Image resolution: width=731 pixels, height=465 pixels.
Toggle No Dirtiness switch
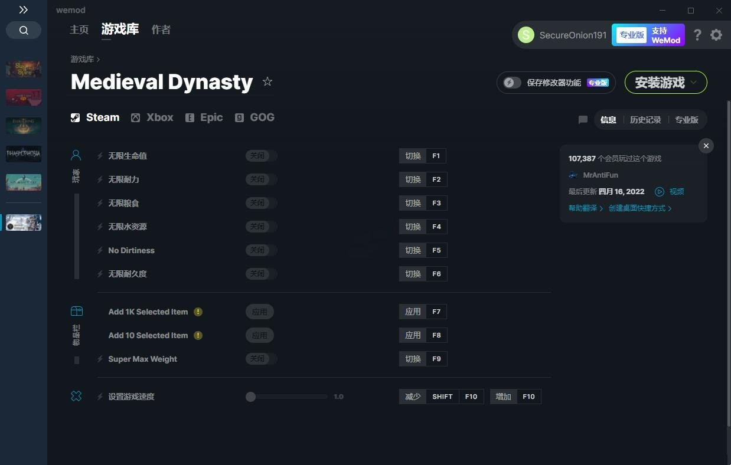(x=261, y=250)
